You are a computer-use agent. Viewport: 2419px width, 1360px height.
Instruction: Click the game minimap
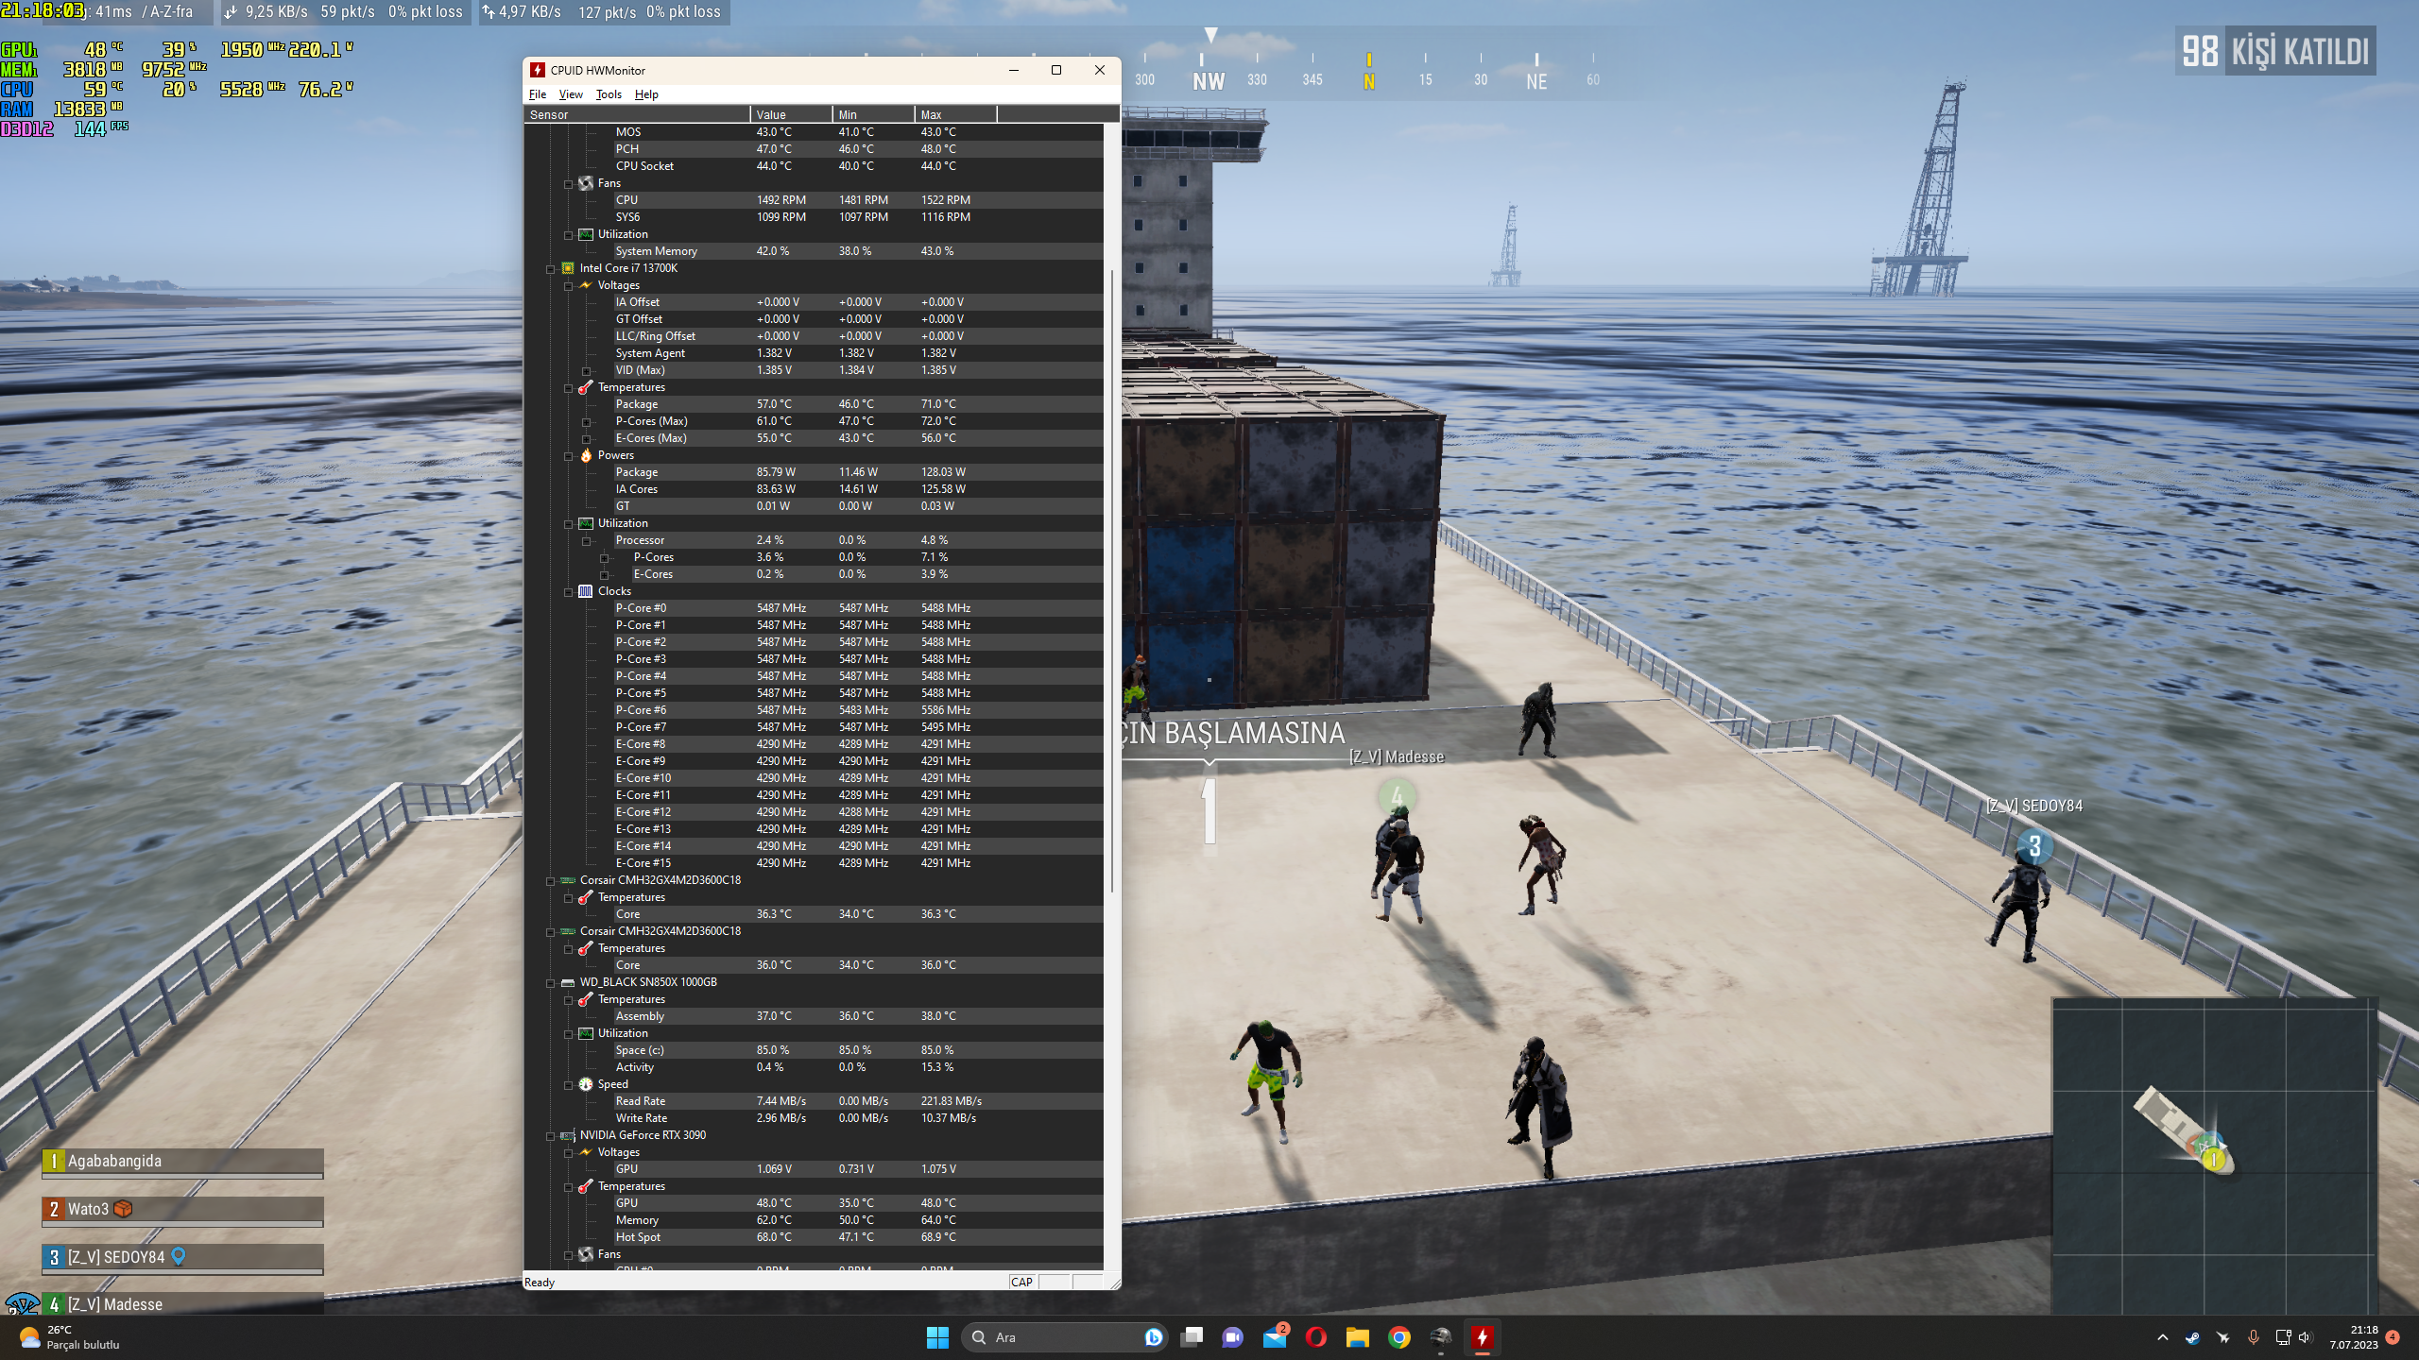pyautogui.click(x=2214, y=1154)
